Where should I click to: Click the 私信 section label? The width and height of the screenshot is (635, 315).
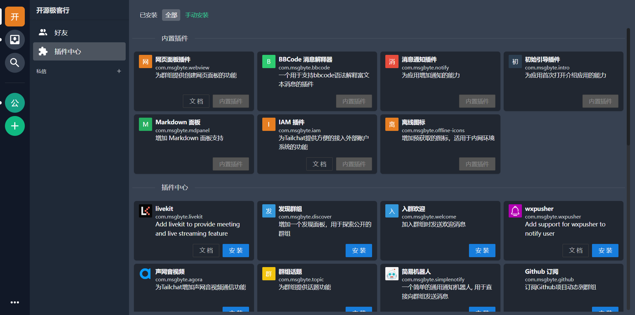[41, 71]
